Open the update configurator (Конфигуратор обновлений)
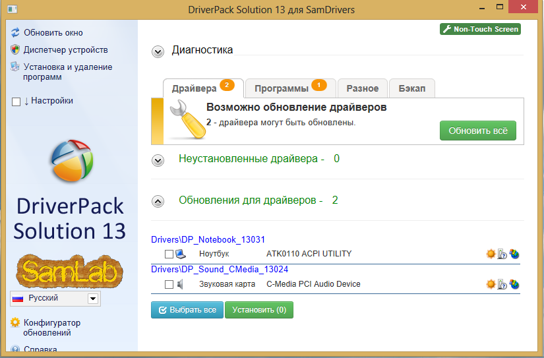The width and height of the screenshot is (544, 358). point(51,328)
